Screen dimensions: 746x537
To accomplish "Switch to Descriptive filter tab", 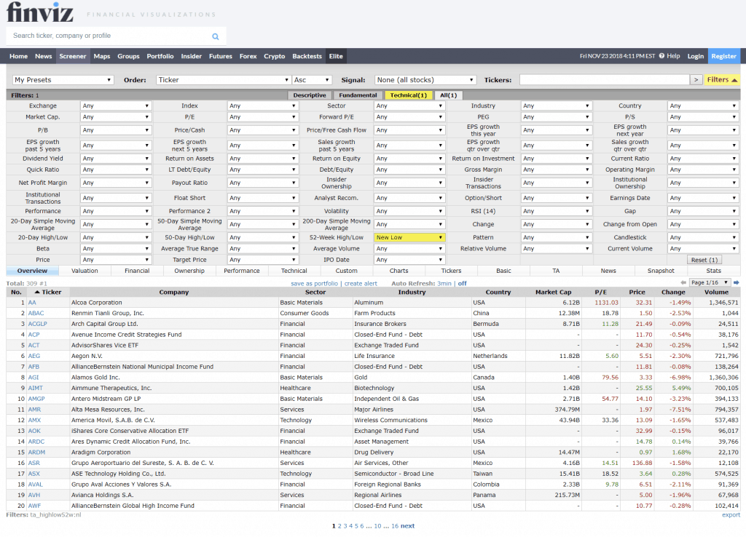I will (x=310, y=95).
